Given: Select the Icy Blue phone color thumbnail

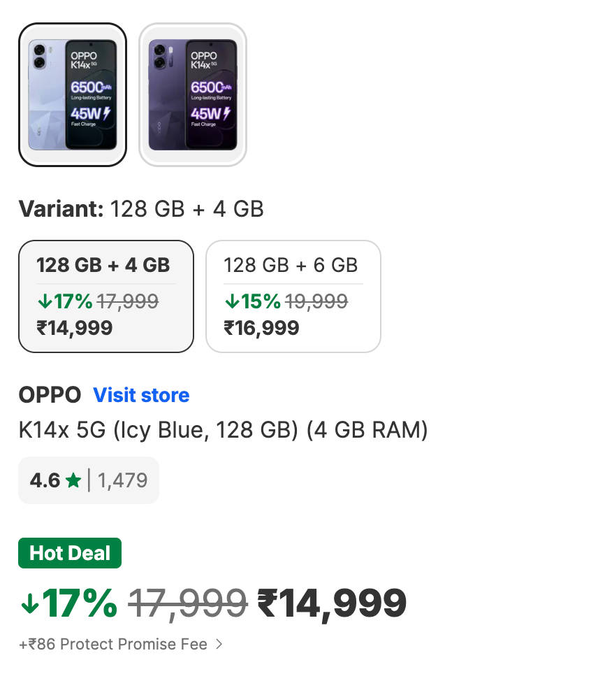Looking at the screenshot, I should [72, 95].
